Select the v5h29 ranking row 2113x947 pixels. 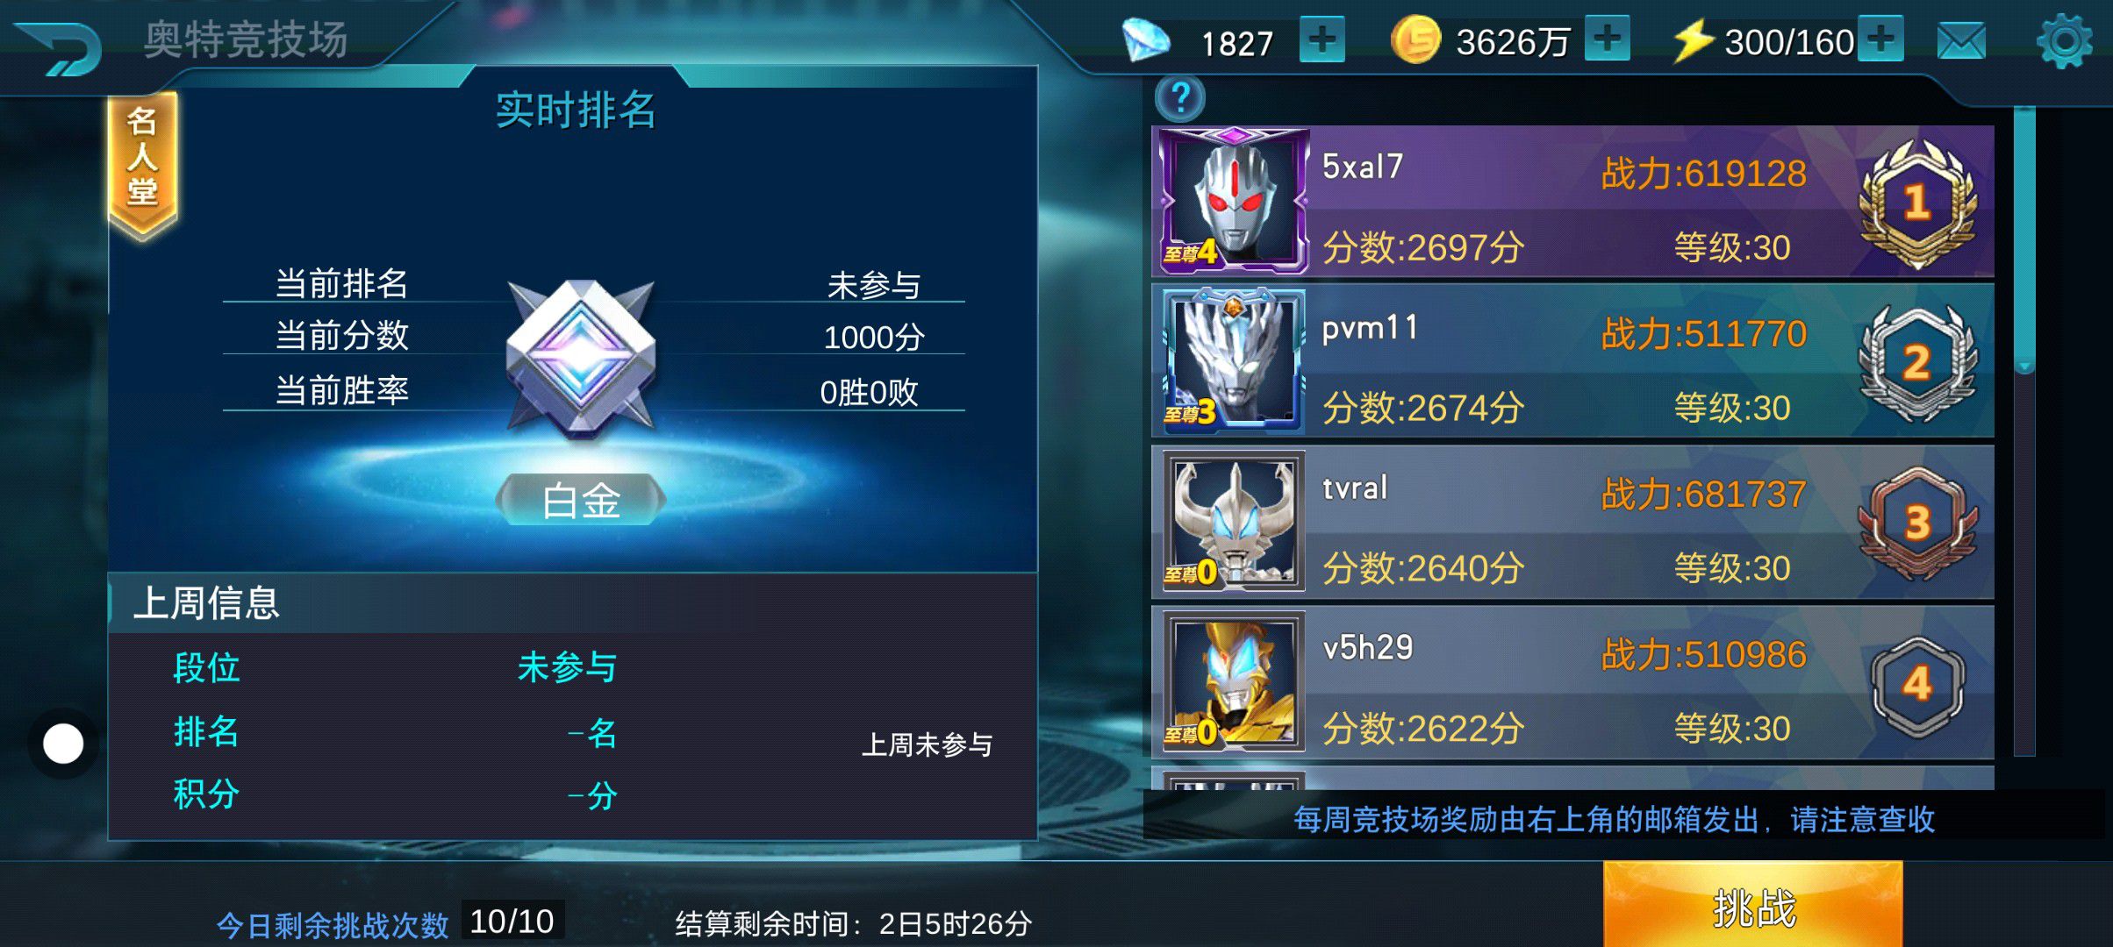tap(1572, 683)
